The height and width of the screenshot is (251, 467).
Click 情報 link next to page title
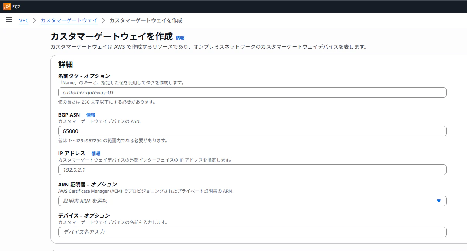point(180,38)
